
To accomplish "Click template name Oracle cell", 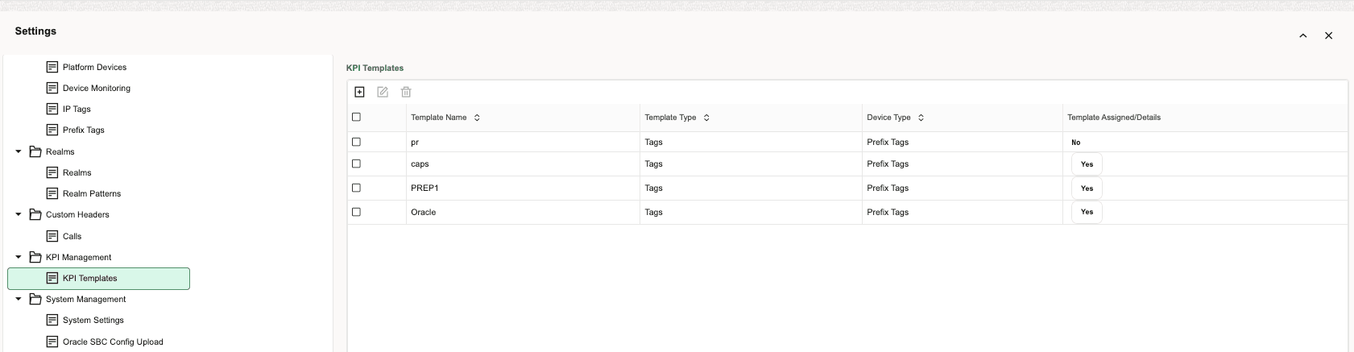I will pyautogui.click(x=423, y=212).
